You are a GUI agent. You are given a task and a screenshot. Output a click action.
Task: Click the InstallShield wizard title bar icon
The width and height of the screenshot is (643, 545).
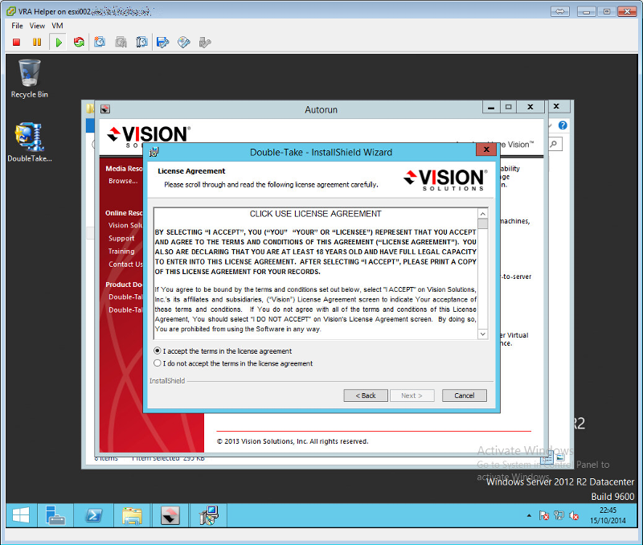tap(154, 152)
